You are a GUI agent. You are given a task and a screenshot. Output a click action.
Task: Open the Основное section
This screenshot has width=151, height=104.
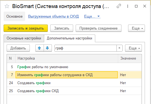(14, 16)
